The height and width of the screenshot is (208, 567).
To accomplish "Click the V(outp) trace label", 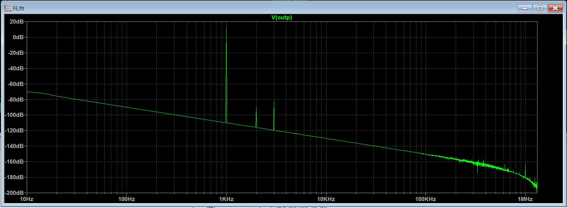I will (x=282, y=17).
